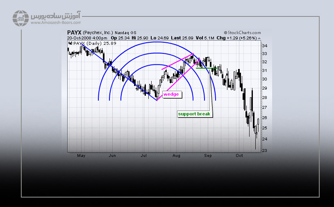Click the Jul label on time axis
The width and height of the screenshot is (334, 207).
[x=144, y=156]
